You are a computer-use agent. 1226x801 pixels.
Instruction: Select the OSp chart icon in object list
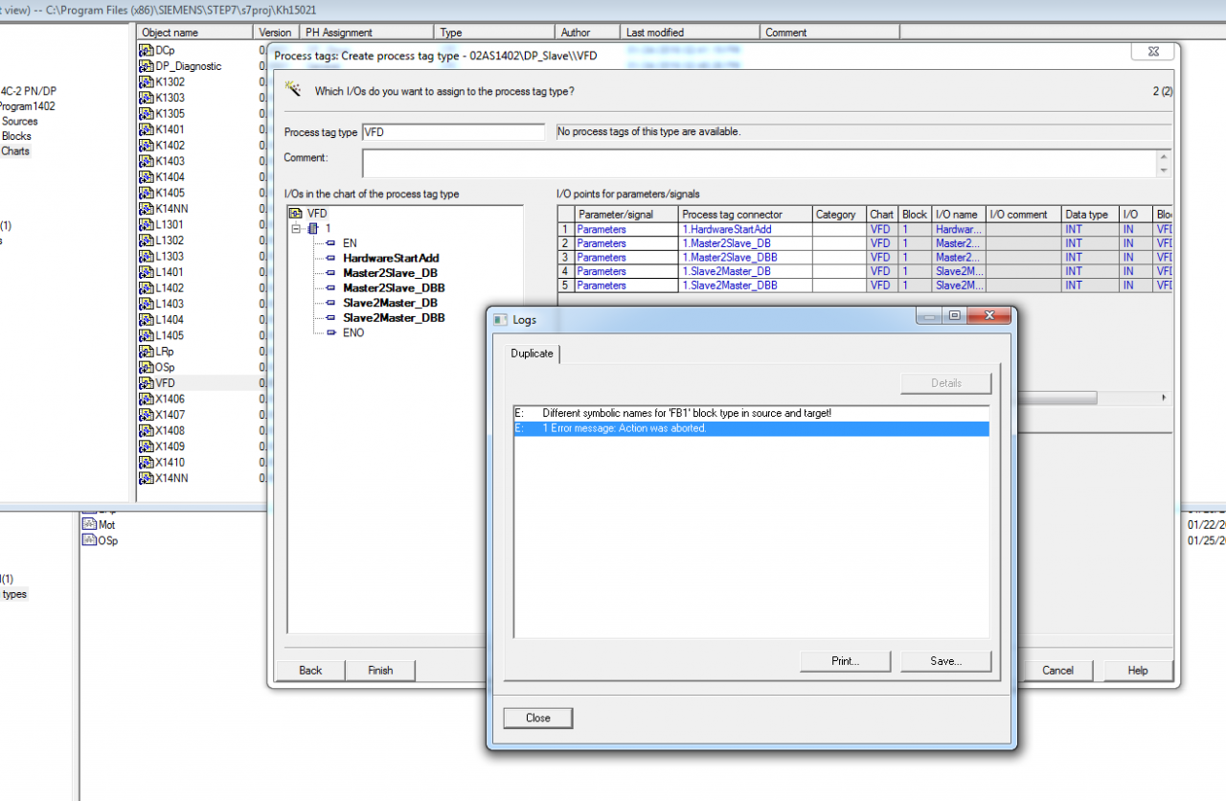pyautogui.click(x=147, y=367)
